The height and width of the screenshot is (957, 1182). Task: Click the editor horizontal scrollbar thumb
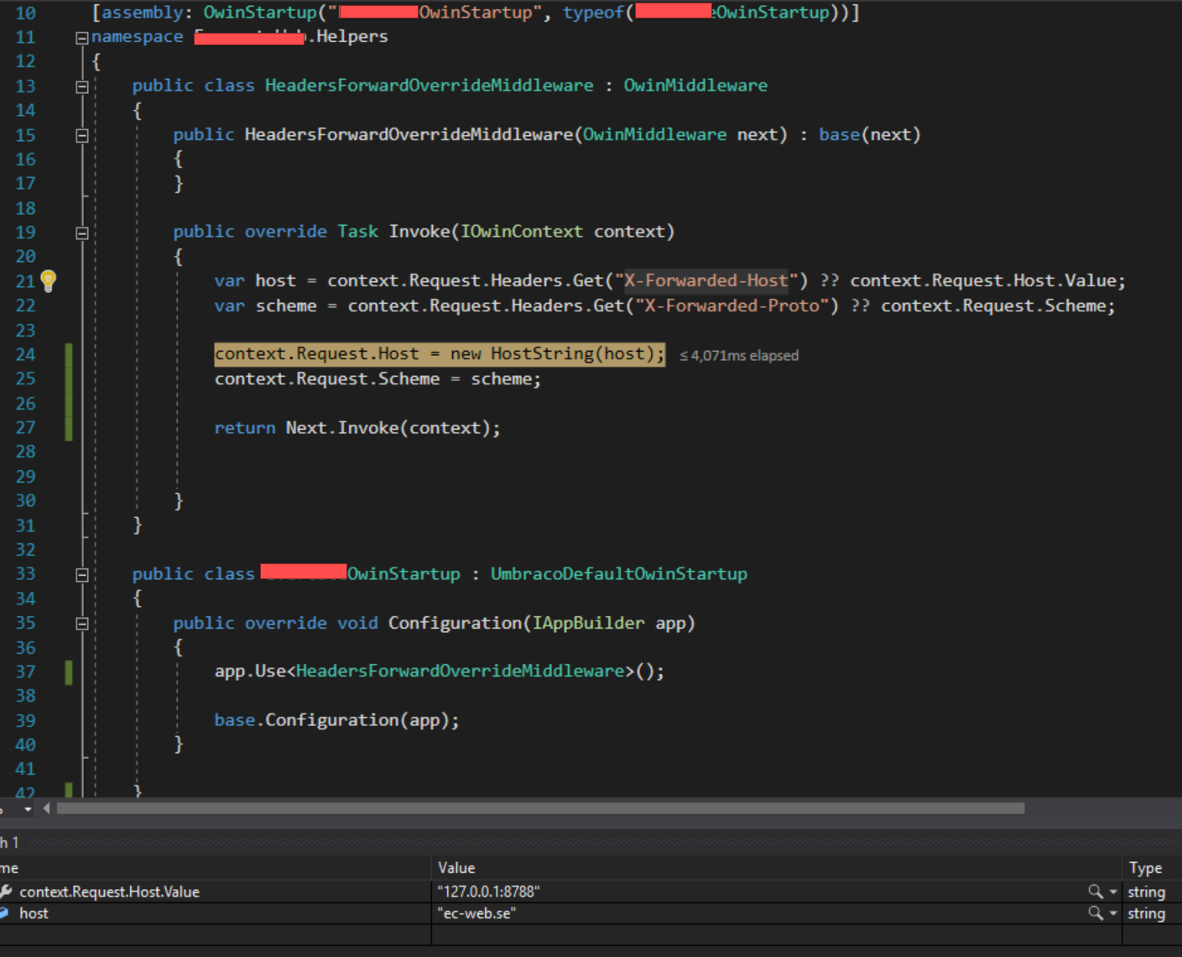[x=540, y=808]
